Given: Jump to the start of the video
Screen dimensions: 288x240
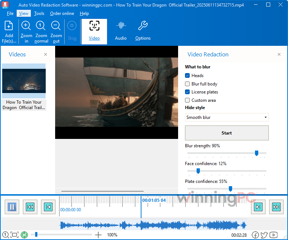Looking at the screenshot, I should click(x=30, y=207).
